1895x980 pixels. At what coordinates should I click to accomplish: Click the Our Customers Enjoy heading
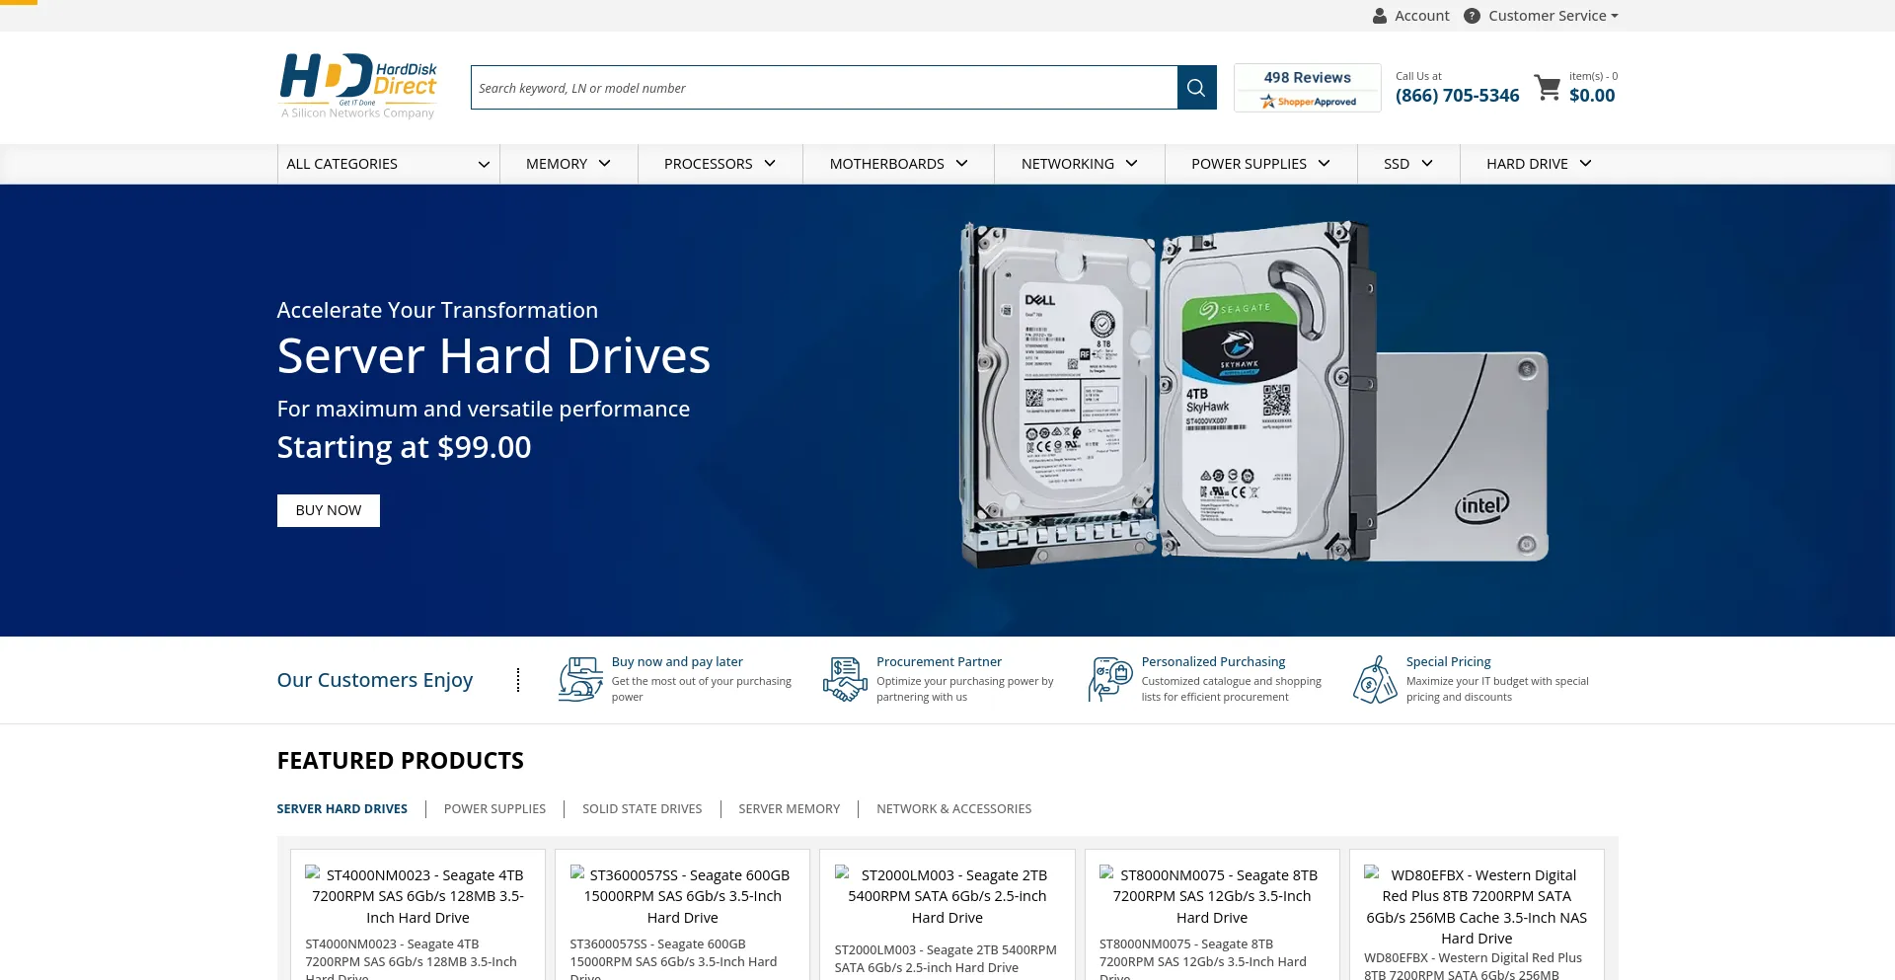(375, 680)
